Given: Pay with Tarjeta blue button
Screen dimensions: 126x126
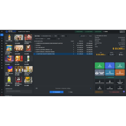Looking at the screenshot, I should point(110,66).
